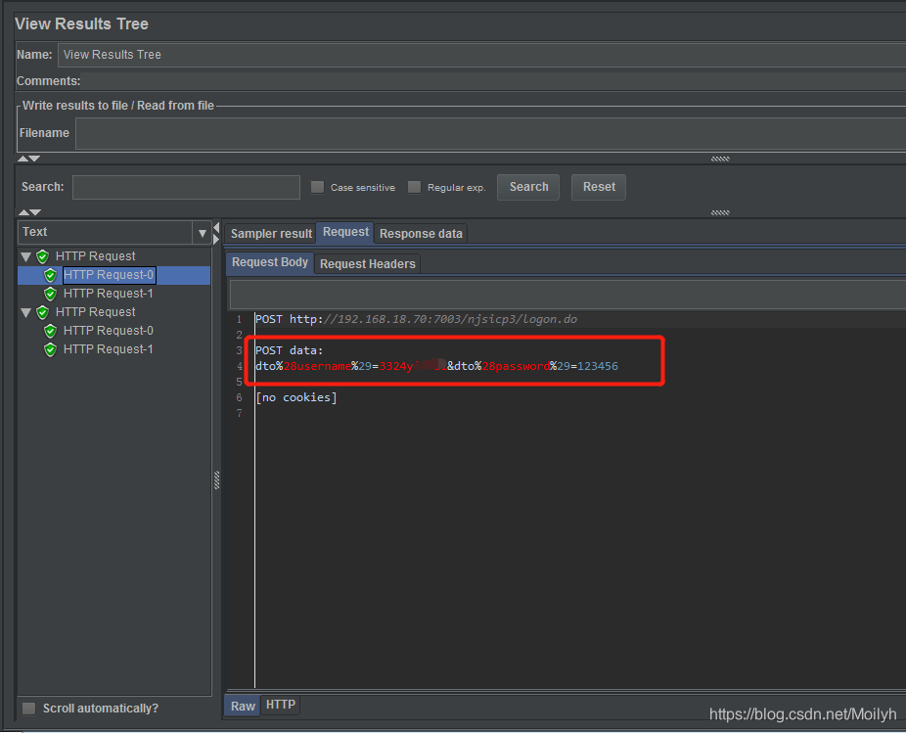Click the shield icon of second group's HTTP Request-1
The height and width of the screenshot is (733, 906).
coord(50,349)
